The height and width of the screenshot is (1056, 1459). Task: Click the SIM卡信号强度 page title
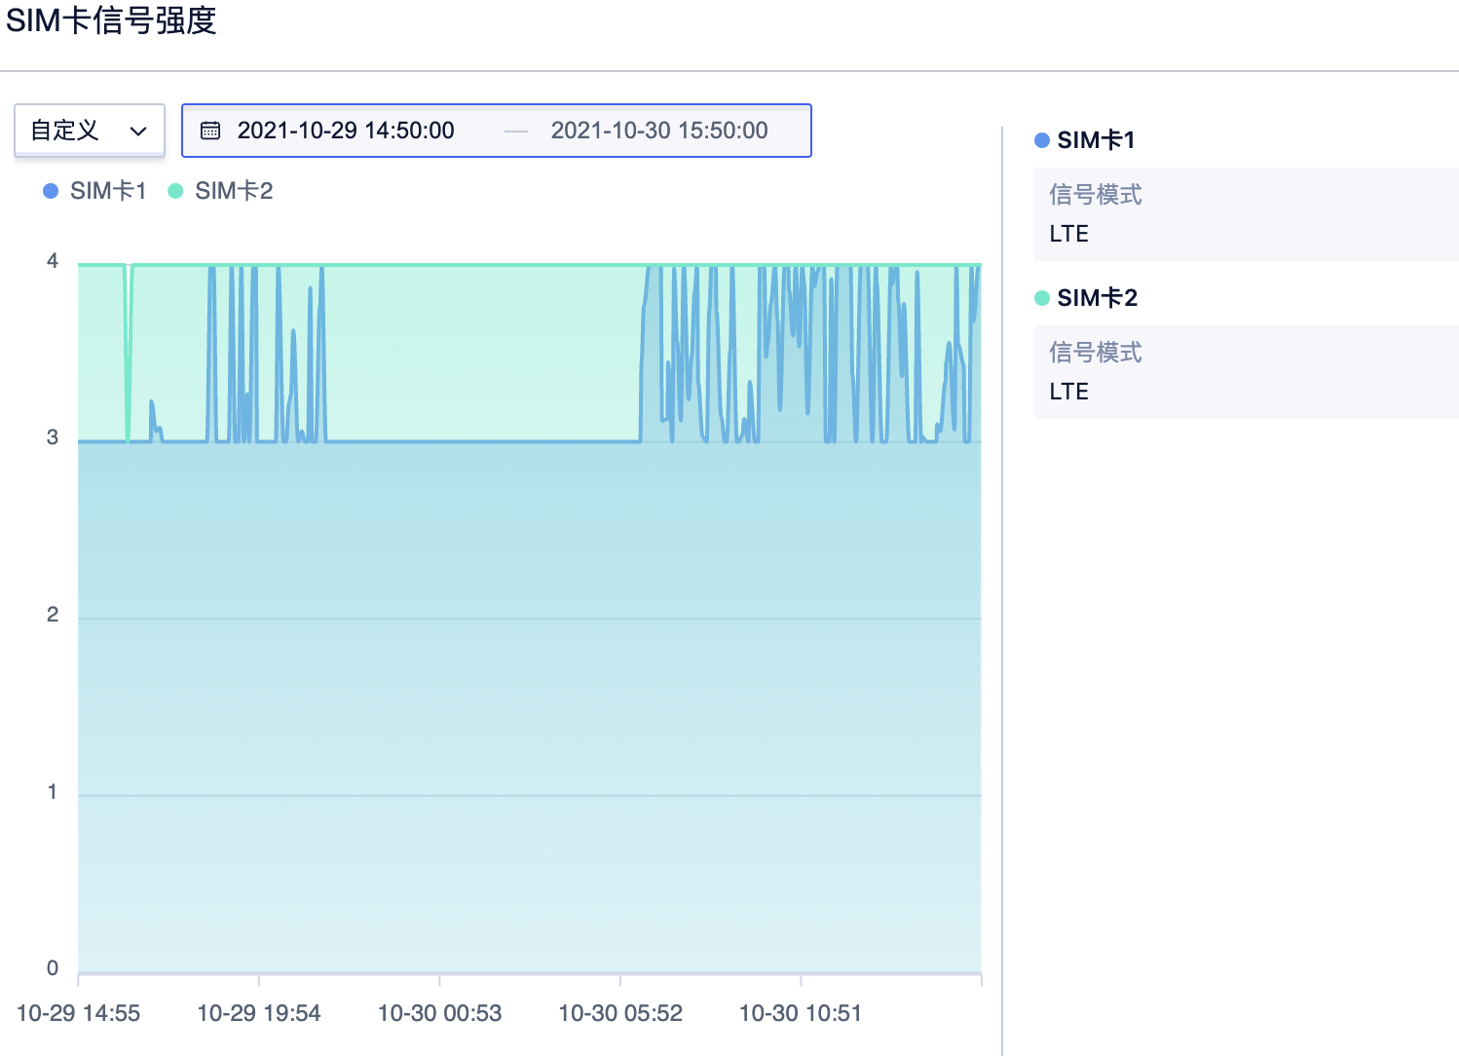pyautogui.click(x=111, y=20)
